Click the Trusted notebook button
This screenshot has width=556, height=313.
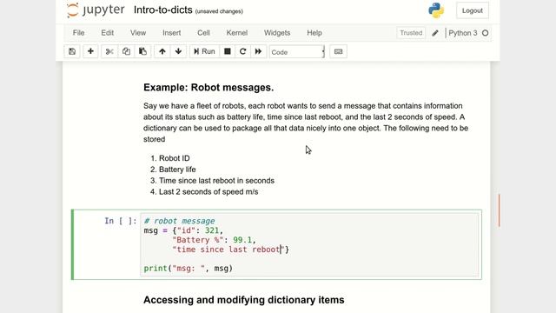(x=411, y=33)
